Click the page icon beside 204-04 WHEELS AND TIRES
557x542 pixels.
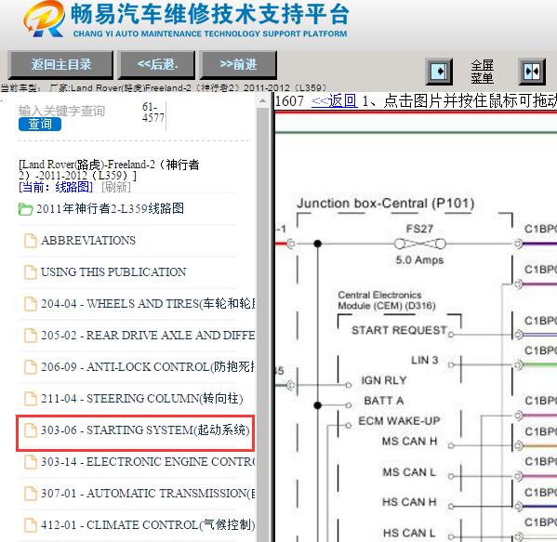tap(31, 304)
